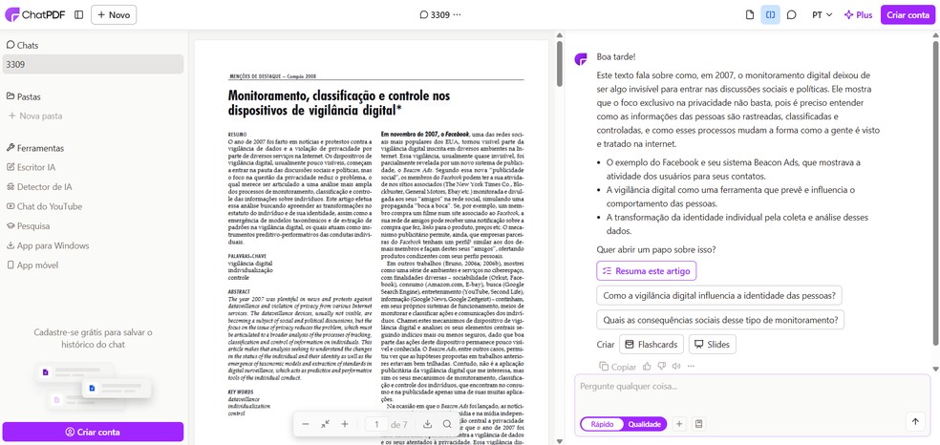Click the 'de 7' page count text
Image resolution: width=940 pixels, height=445 pixels.
[x=399, y=424]
